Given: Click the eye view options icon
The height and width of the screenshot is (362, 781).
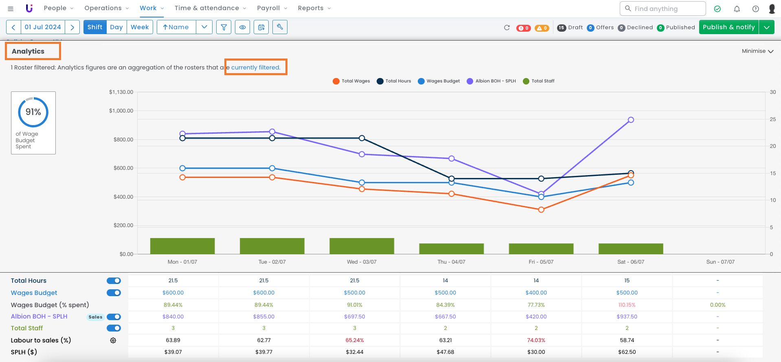Looking at the screenshot, I should pyautogui.click(x=242, y=27).
